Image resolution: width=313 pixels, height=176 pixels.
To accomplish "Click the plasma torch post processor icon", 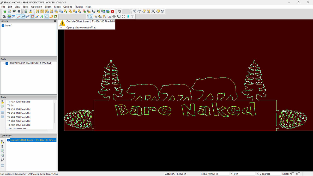I will 30,11.
